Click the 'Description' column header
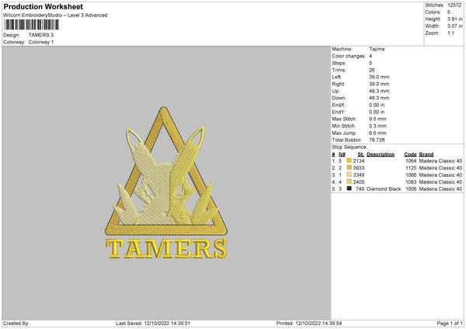The image size is (466, 329). click(381, 154)
